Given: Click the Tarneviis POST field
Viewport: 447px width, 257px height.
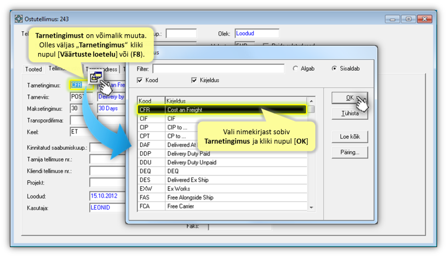Looking at the screenshot, I should coord(81,97).
